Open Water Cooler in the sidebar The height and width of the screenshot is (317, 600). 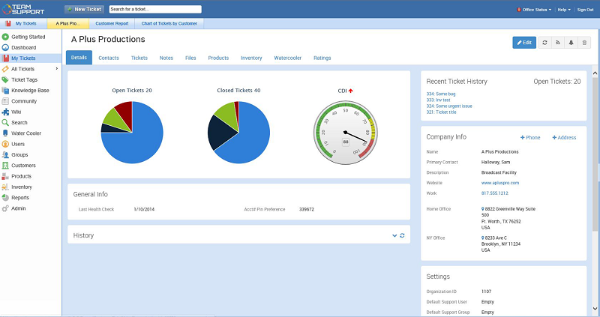coord(26,133)
